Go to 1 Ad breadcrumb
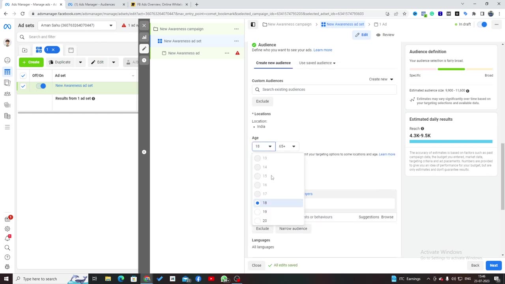Viewport: 505px width, 284px height. pyautogui.click(x=380, y=24)
